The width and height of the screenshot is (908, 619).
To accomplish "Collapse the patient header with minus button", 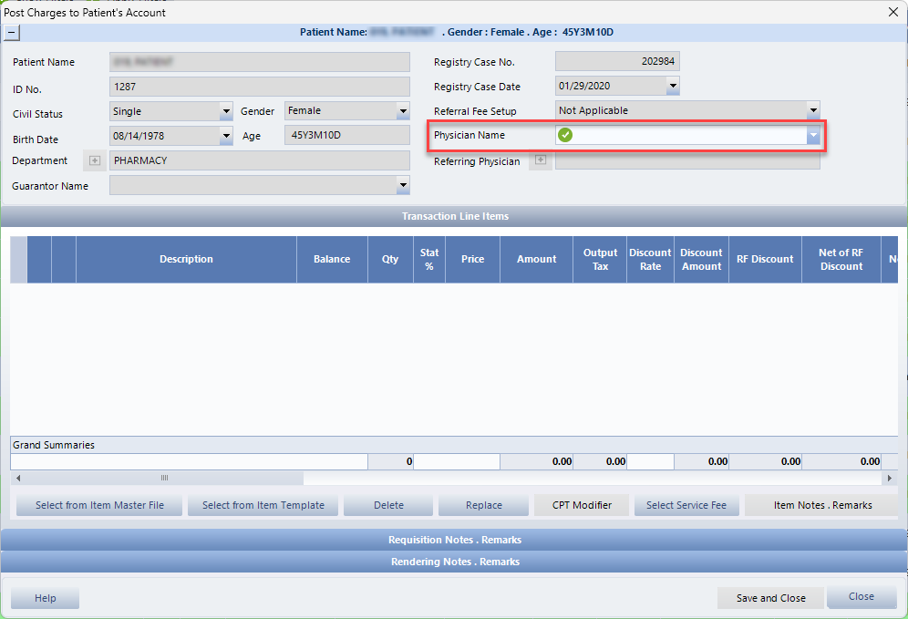I will coord(11,32).
